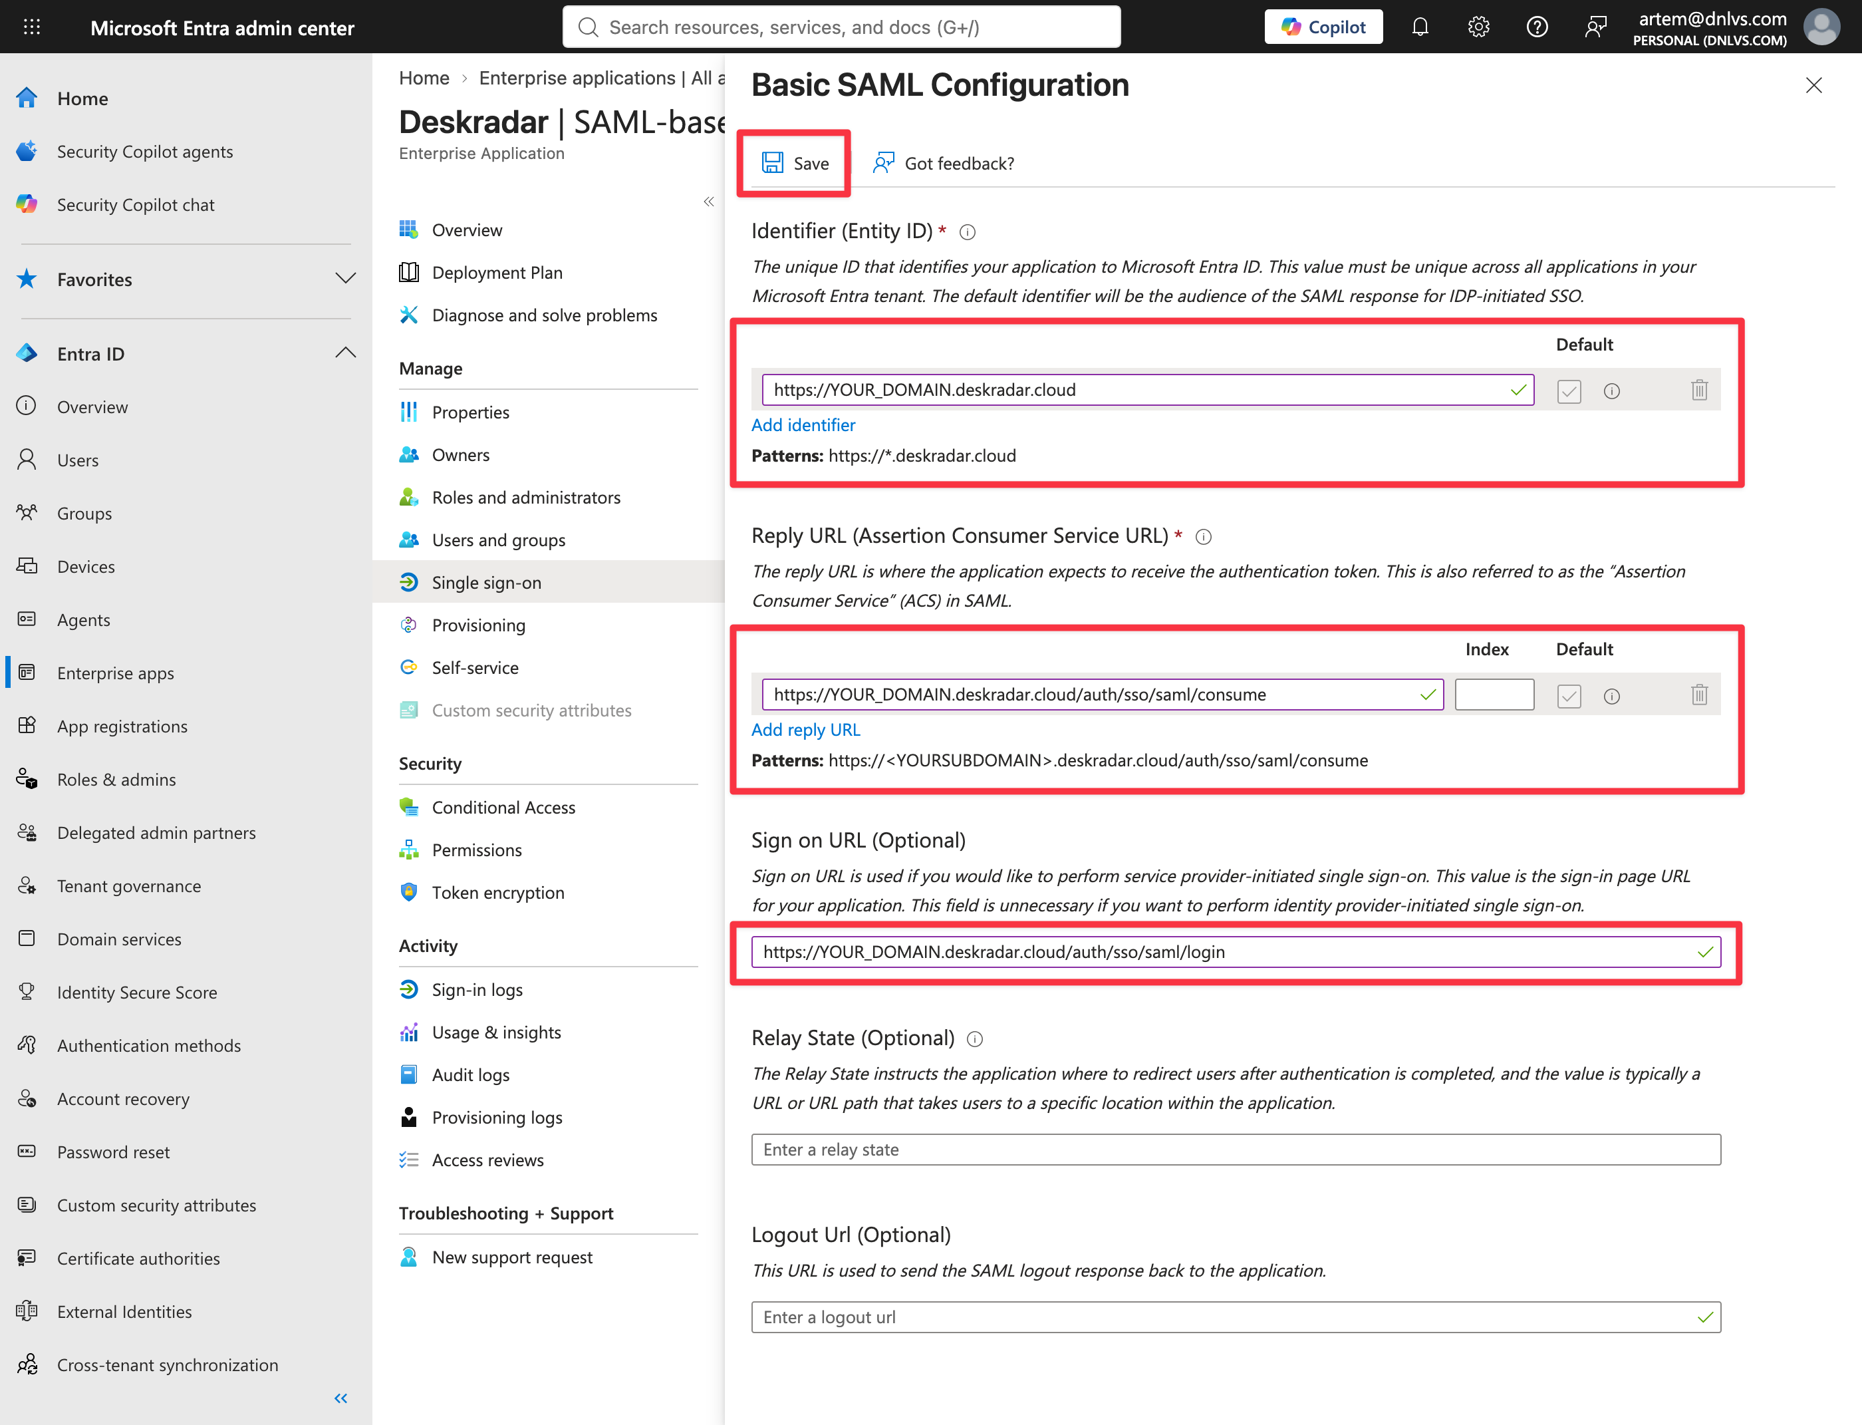Viewport: 1862px width, 1425px height.
Task: Click the reply URL Index field
Action: point(1494,695)
